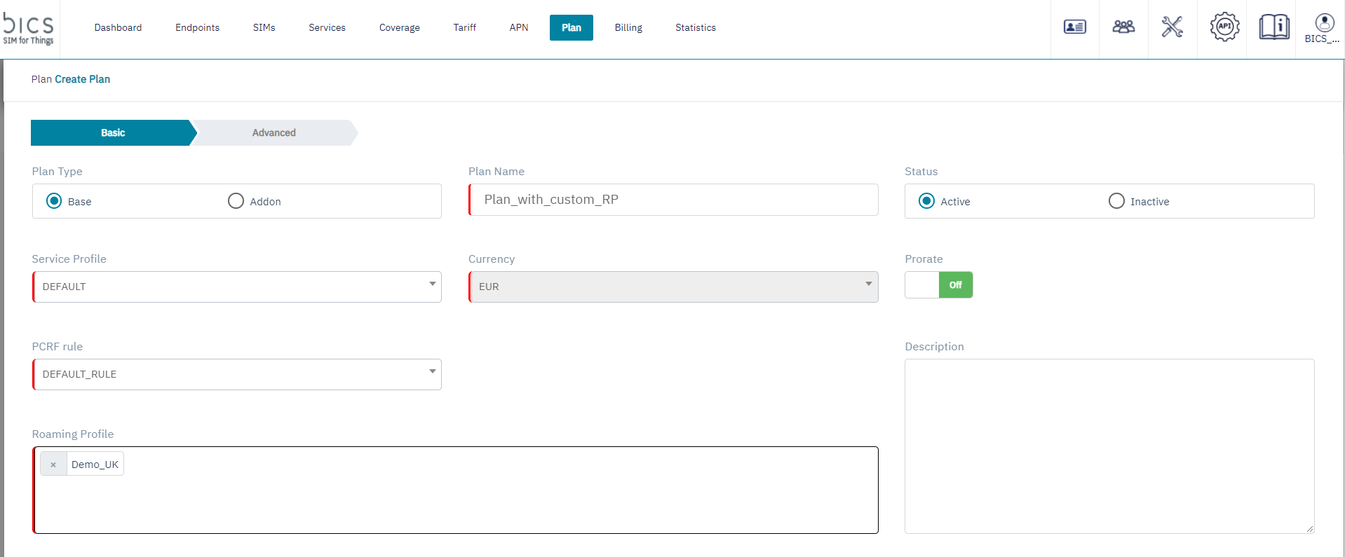
Task: Click the Plan breadcrumb link
Action: [x=41, y=79]
